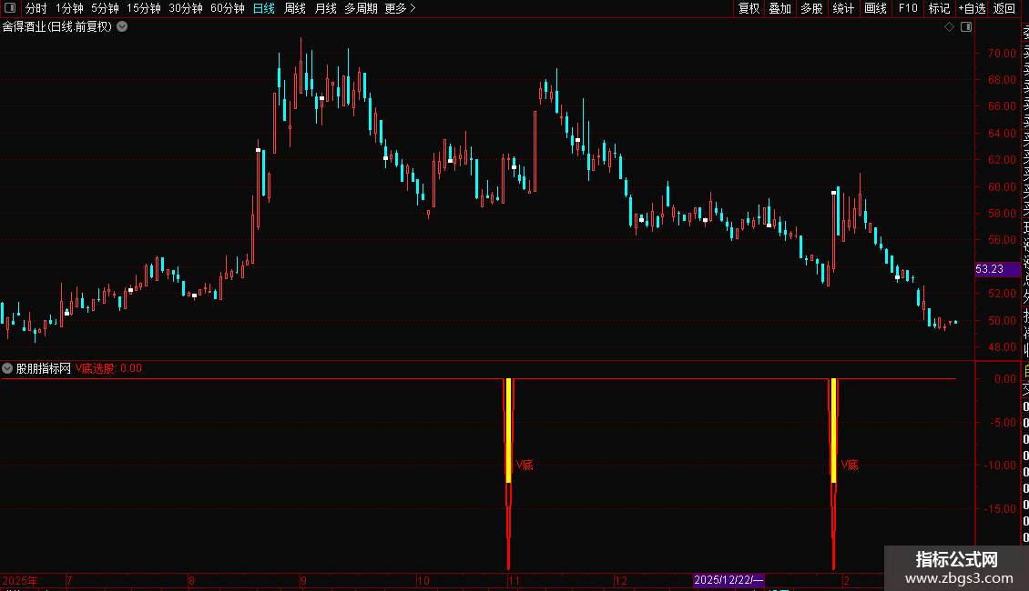Screen dimensions: 1029x591
Task: Toggle the left panel icon in the period bar
Action: pyautogui.click(x=10, y=8)
